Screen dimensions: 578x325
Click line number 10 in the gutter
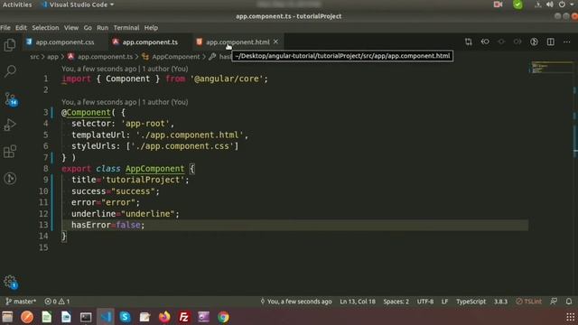[43, 191]
